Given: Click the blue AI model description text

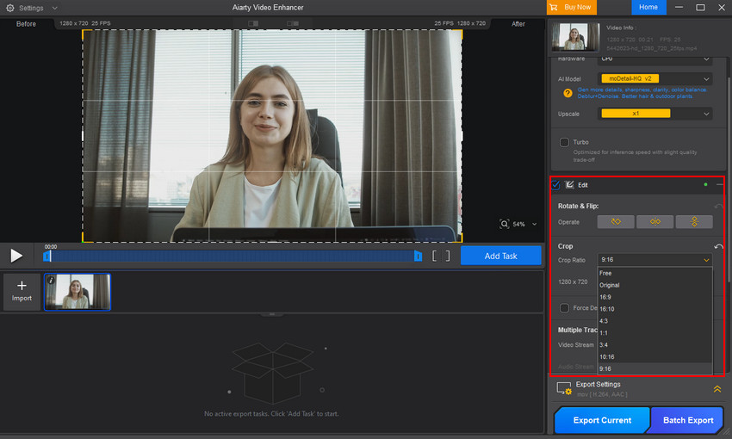Looking at the screenshot, I should tap(642, 93).
